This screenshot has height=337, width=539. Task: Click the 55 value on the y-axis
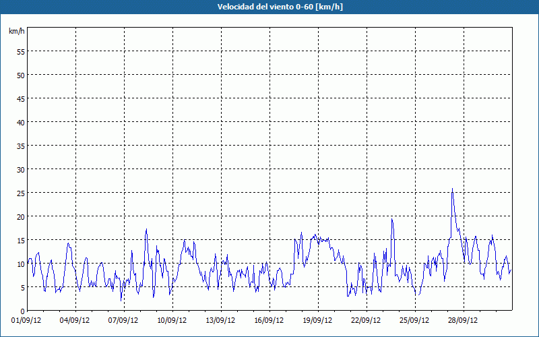tap(21, 52)
